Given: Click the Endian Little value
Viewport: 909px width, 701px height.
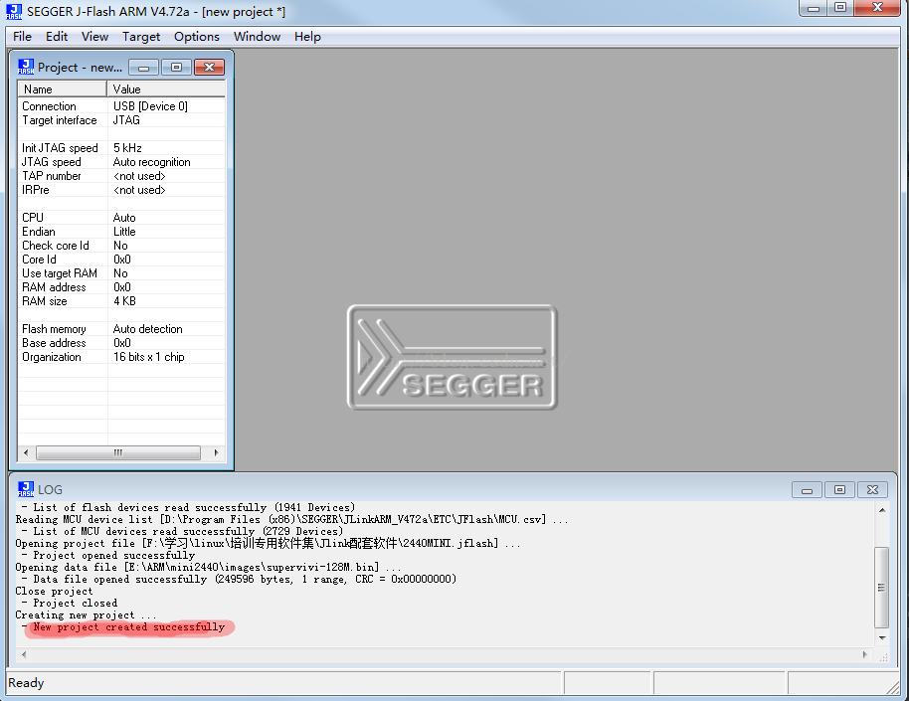Looking at the screenshot, I should tap(124, 232).
